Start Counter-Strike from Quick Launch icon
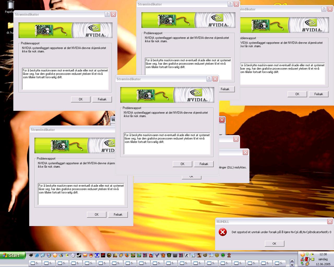This screenshot has height=267, width=334. click(x=187, y=255)
